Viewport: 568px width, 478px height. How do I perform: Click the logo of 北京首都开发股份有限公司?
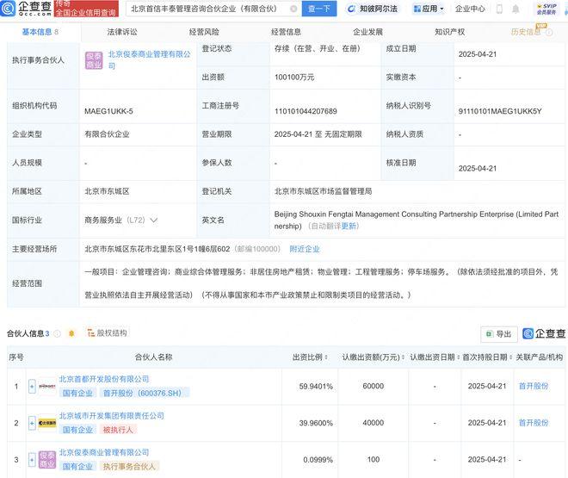point(47,387)
